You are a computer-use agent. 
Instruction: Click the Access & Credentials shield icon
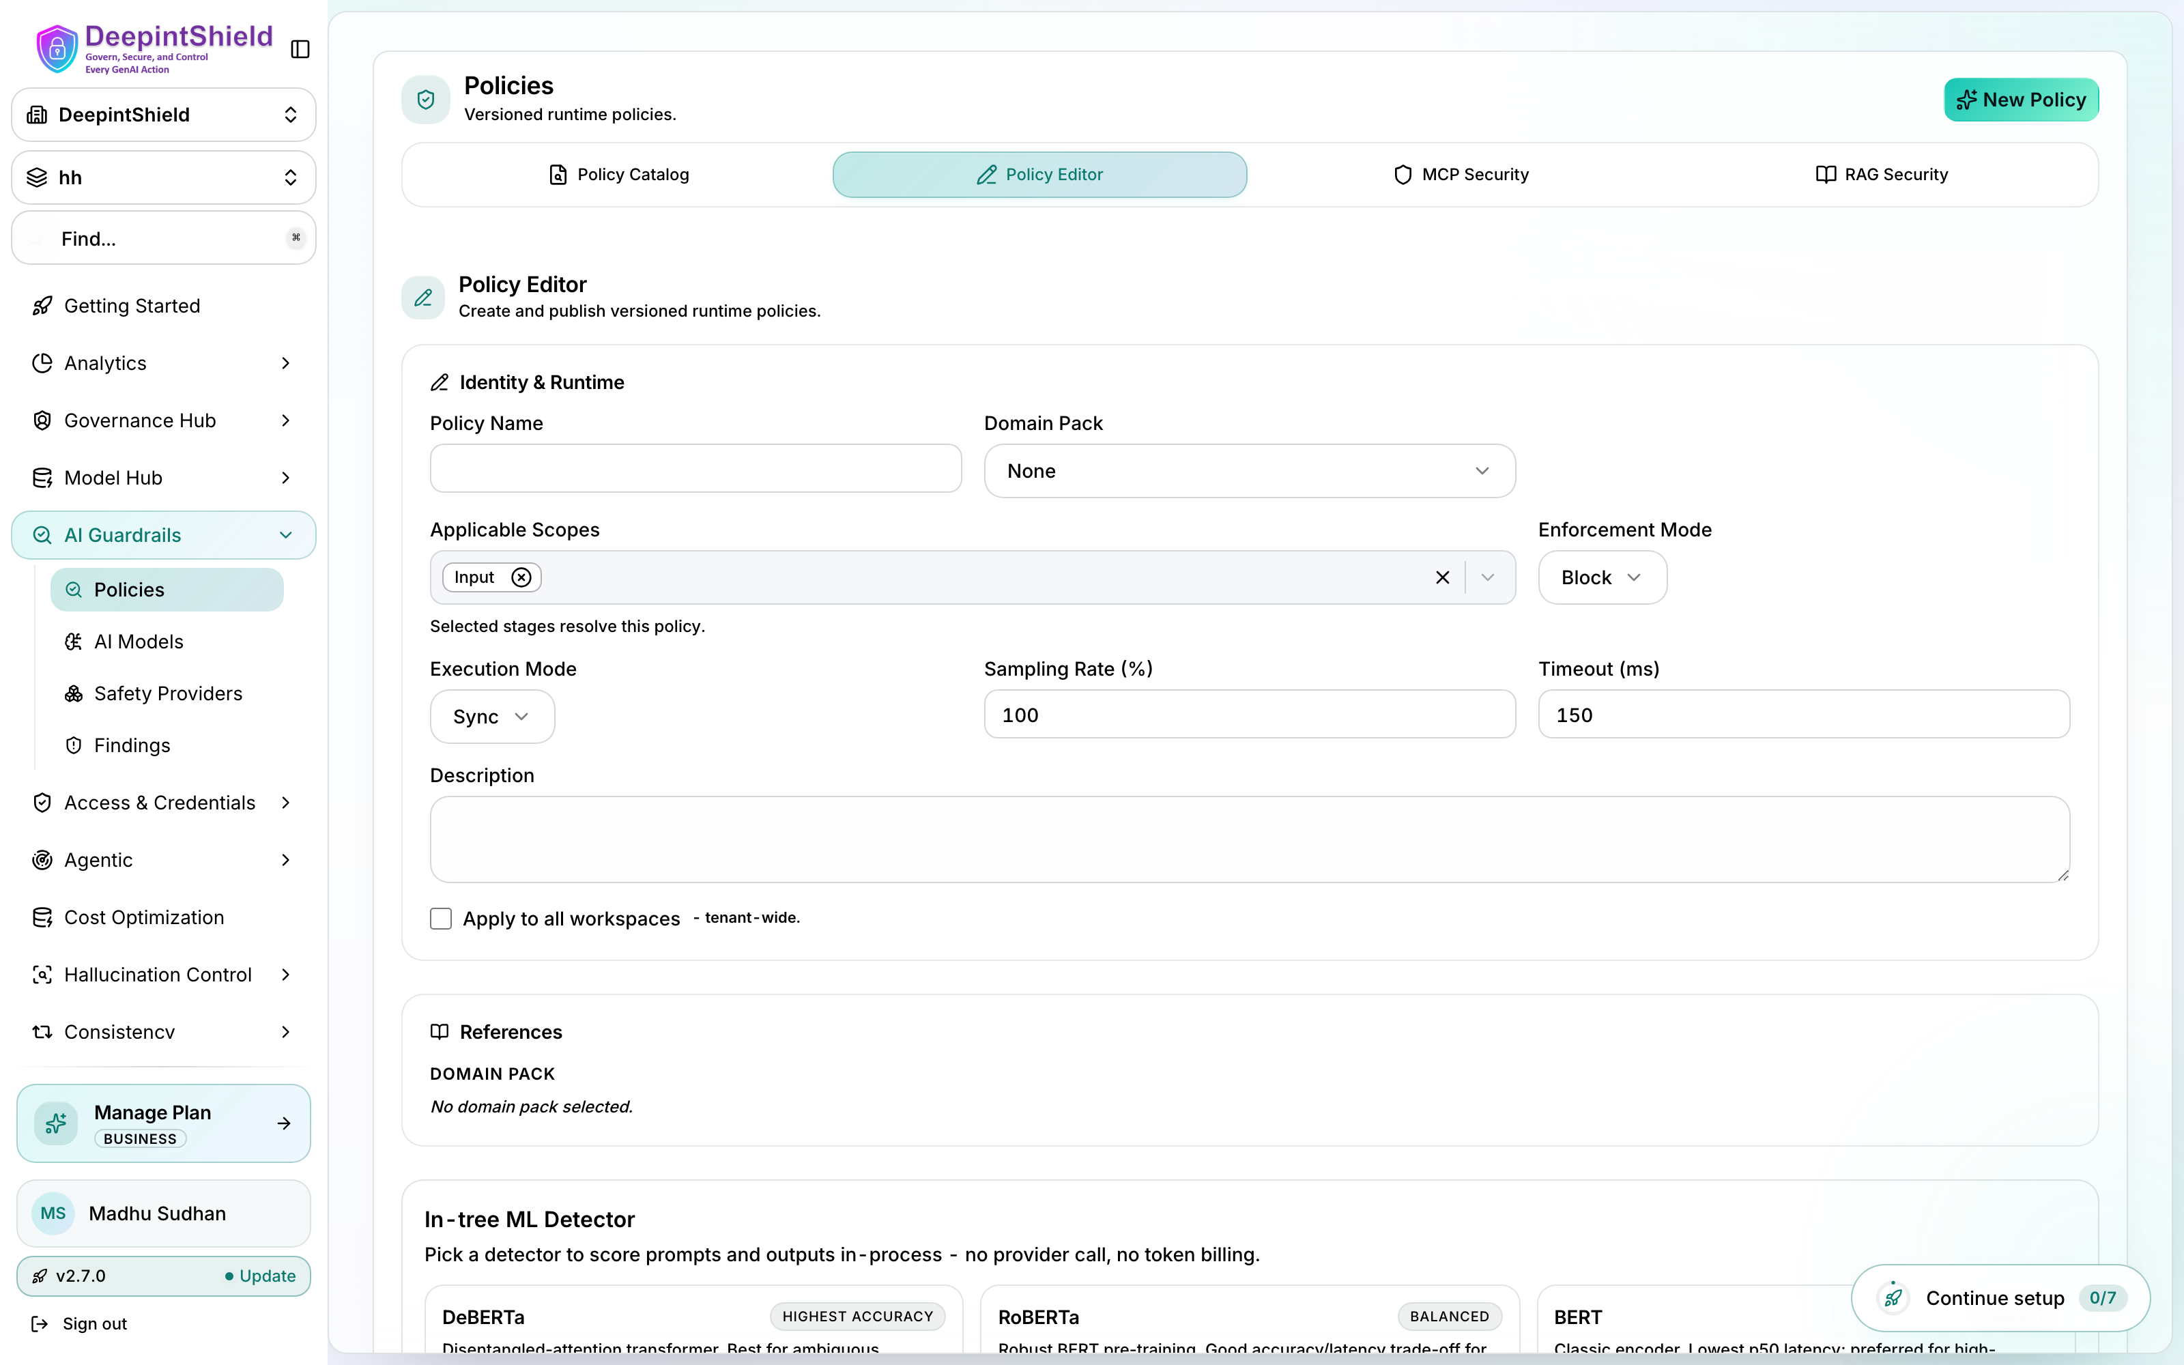click(x=42, y=803)
